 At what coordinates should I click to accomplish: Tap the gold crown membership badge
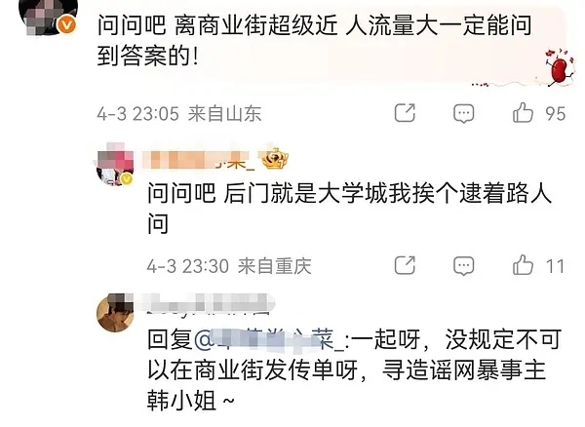pyautogui.click(x=275, y=159)
